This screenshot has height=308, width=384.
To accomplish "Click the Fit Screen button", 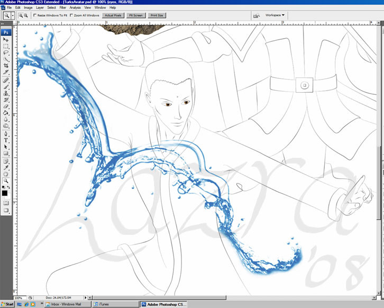I will pos(136,15).
